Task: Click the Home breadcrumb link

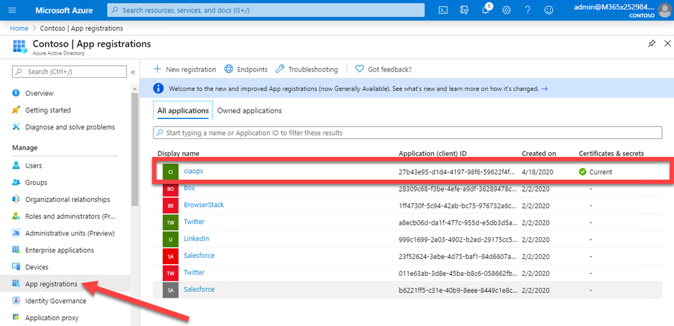Action: click(19, 28)
